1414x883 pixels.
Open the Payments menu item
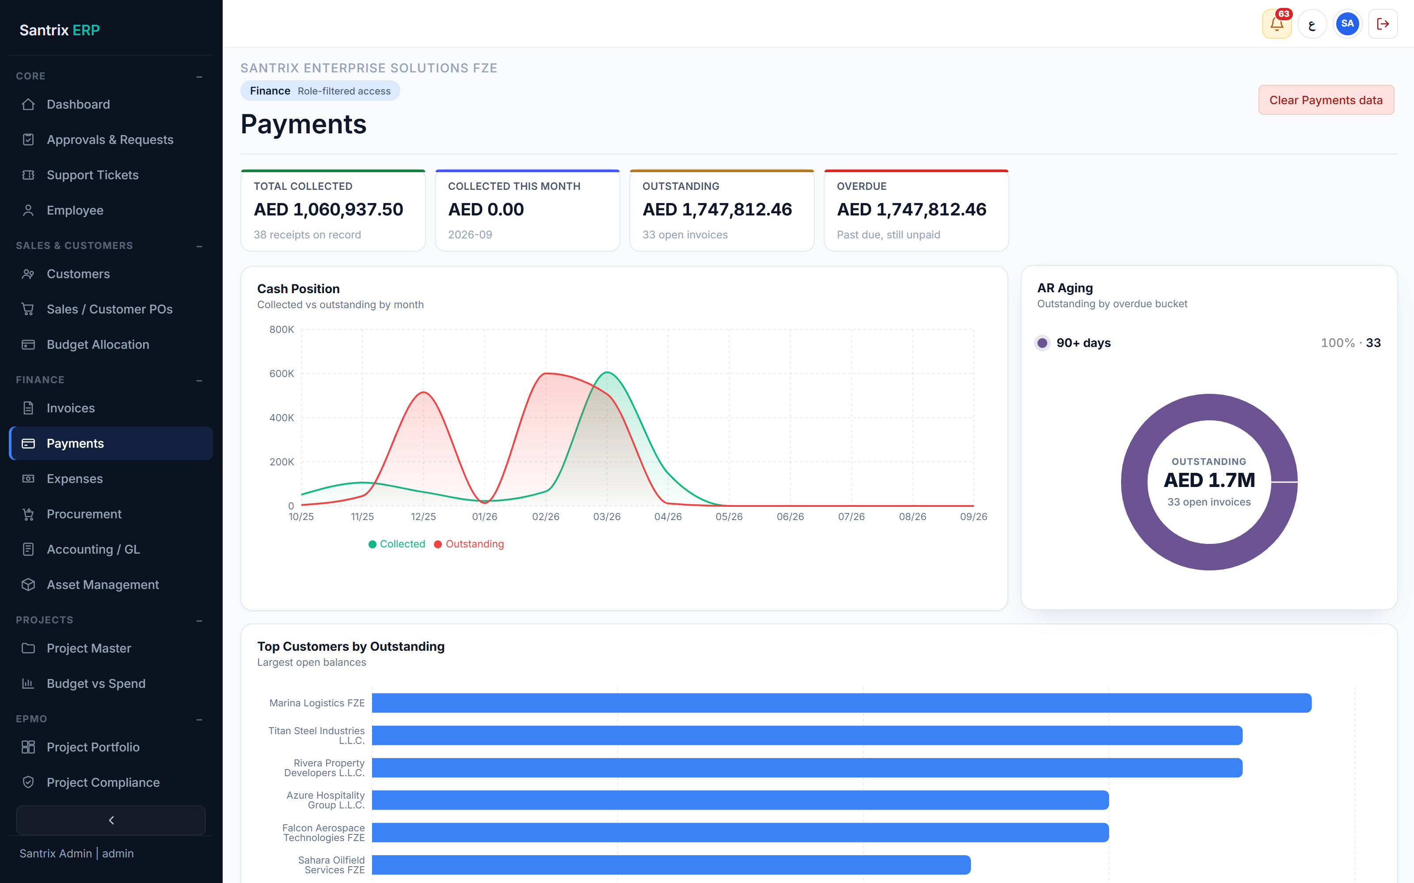111,443
